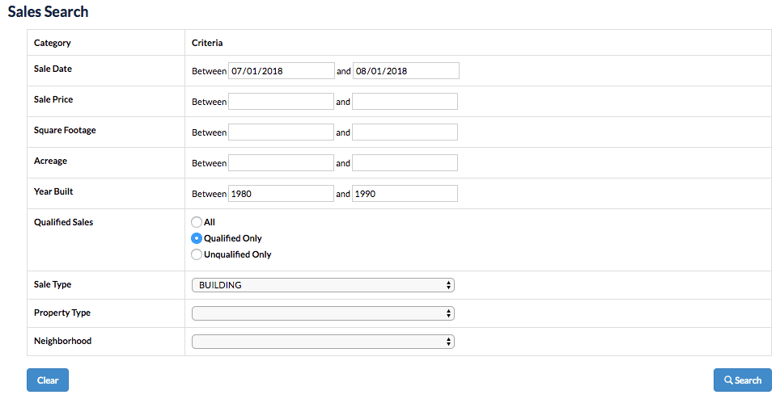780x403 pixels.
Task: Open the Sale Type dropdown showing BUILDING
Action: (x=323, y=285)
